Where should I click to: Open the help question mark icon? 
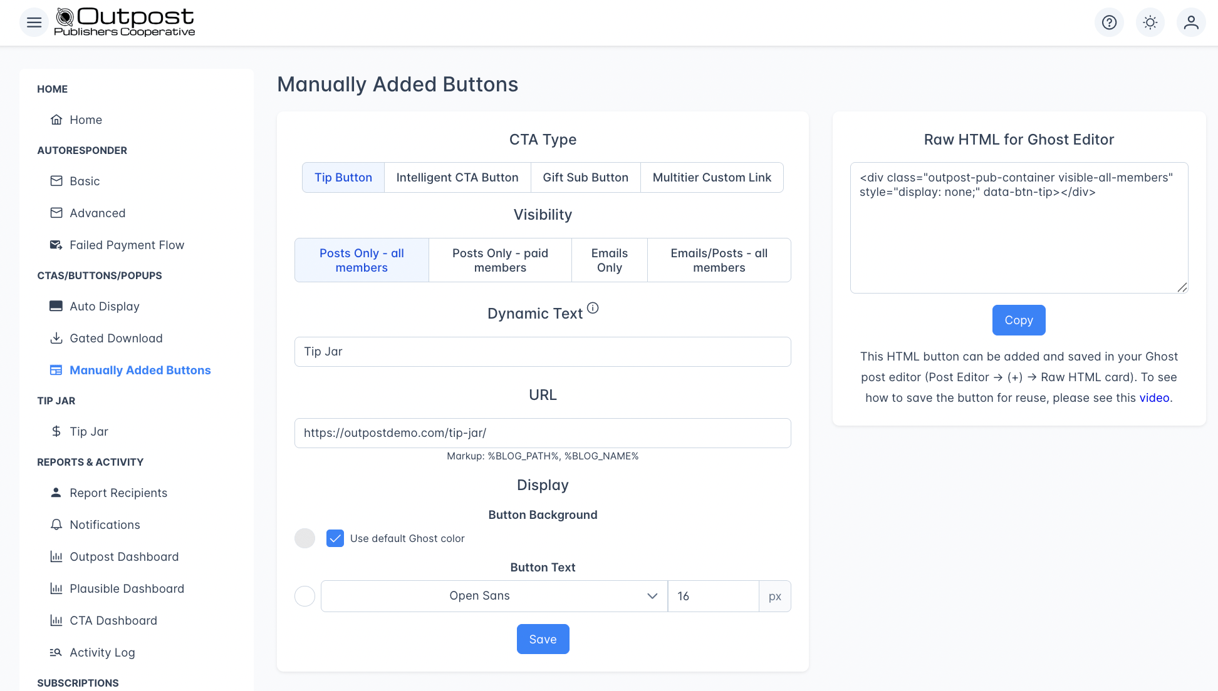click(1109, 23)
